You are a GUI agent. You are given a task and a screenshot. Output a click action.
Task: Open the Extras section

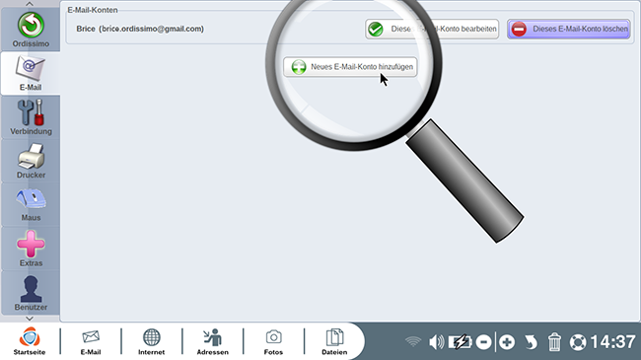31,249
